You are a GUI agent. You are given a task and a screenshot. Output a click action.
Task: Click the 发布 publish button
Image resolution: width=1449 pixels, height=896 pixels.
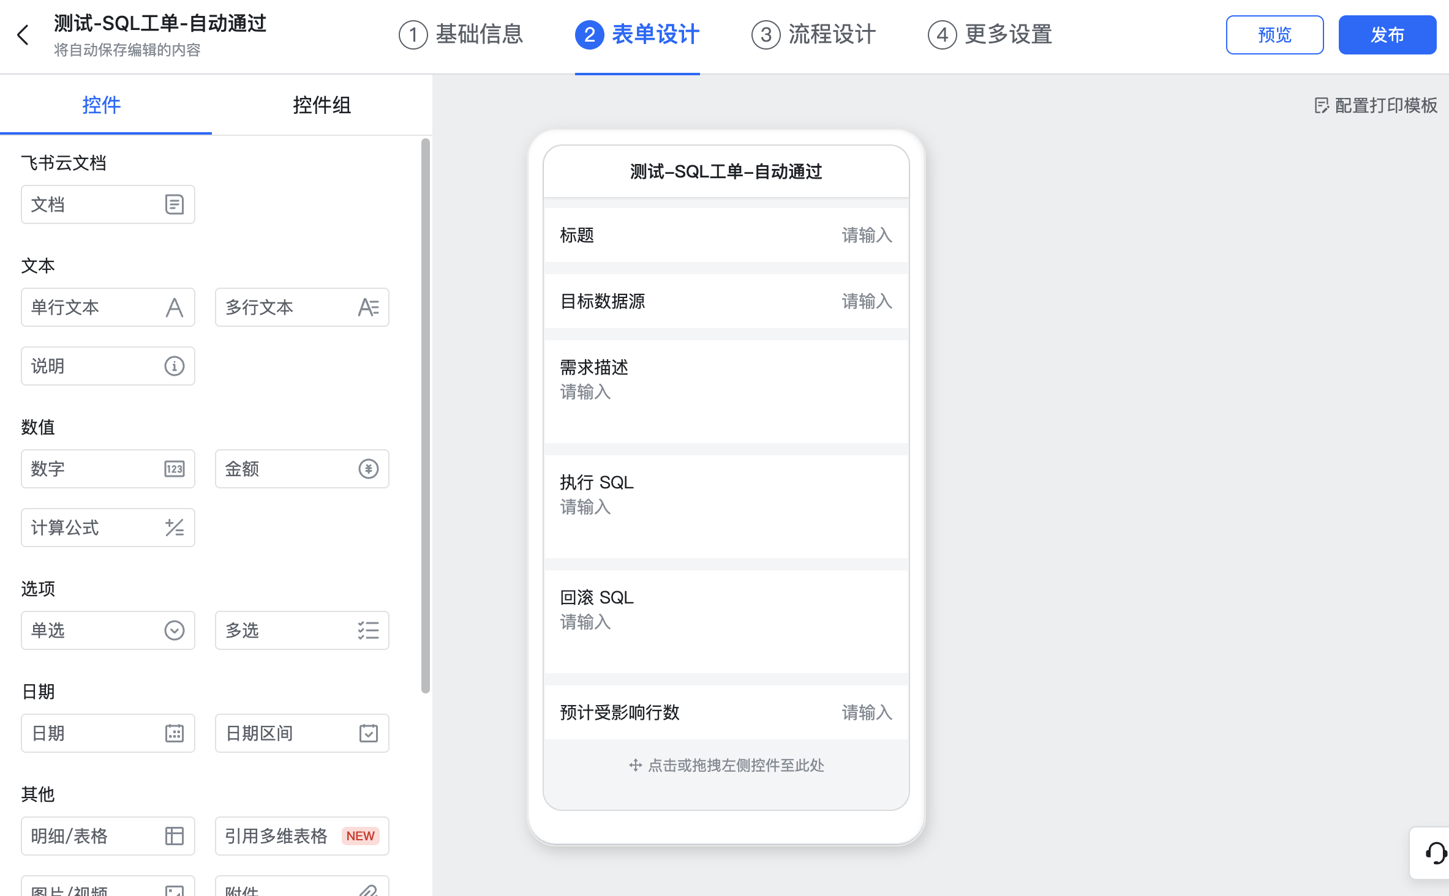1387,35
